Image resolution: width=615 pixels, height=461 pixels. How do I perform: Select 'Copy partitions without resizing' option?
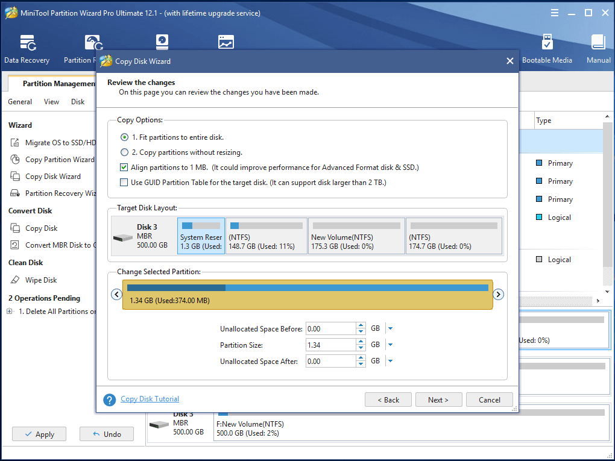tap(125, 152)
